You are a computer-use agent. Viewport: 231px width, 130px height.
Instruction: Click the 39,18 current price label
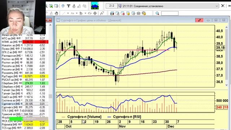click(x=221, y=48)
